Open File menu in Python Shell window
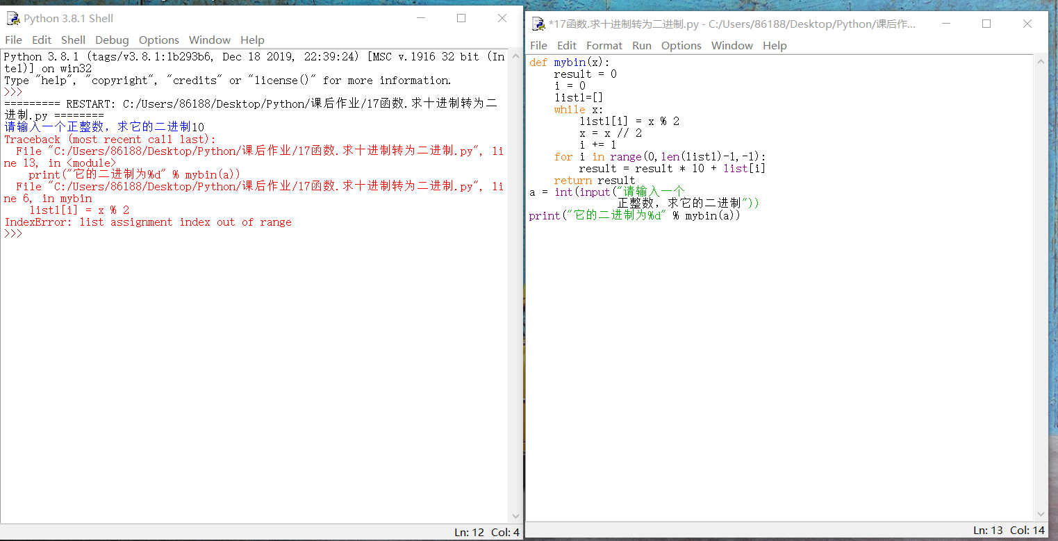The height and width of the screenshot is (541, 1058). (x=13, y=40)
